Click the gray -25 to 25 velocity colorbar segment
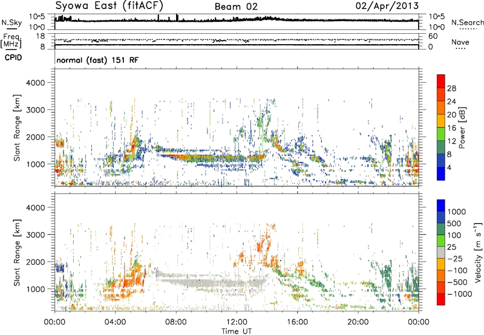The width and height of the screenshot is (484, 335). pos(441,253)
